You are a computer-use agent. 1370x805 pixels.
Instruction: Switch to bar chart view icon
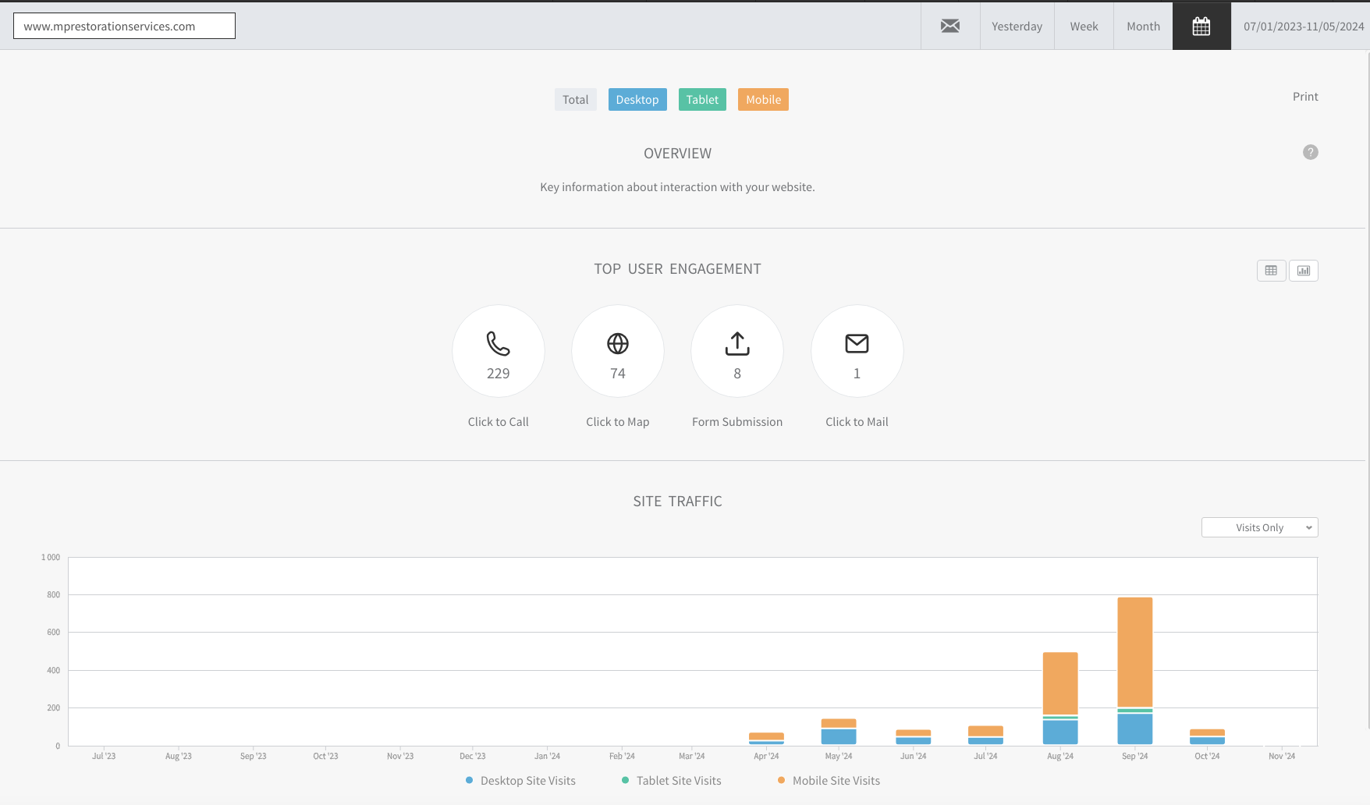point(1304,271)
